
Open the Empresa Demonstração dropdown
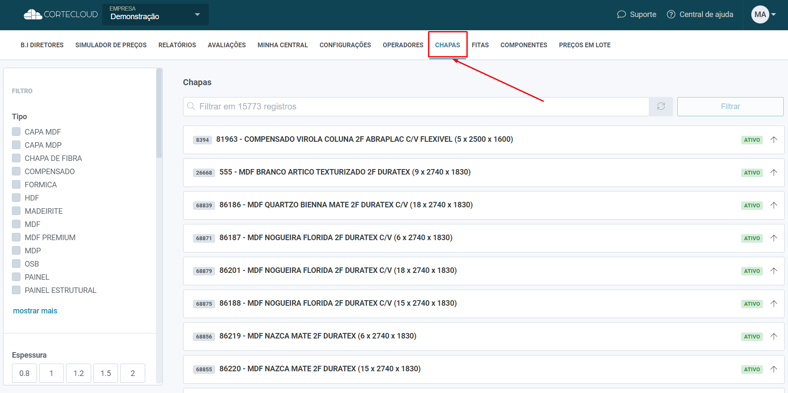[155, 14]
